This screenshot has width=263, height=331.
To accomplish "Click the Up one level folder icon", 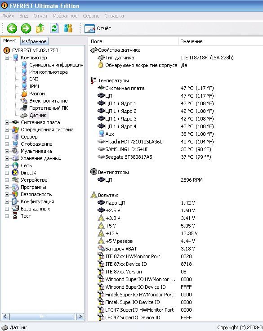I will click(40, 28).
